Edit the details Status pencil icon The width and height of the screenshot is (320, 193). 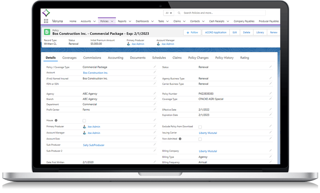[270, 67]
